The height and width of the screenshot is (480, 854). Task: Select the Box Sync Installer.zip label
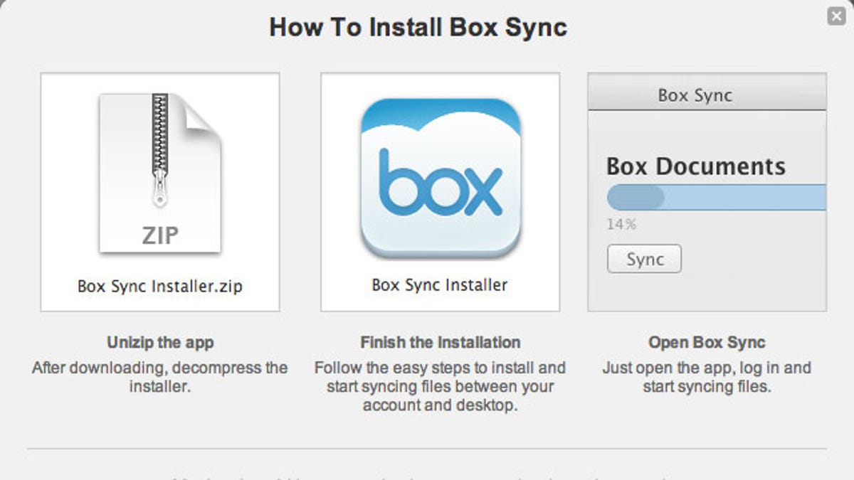(x=160, y=286)
